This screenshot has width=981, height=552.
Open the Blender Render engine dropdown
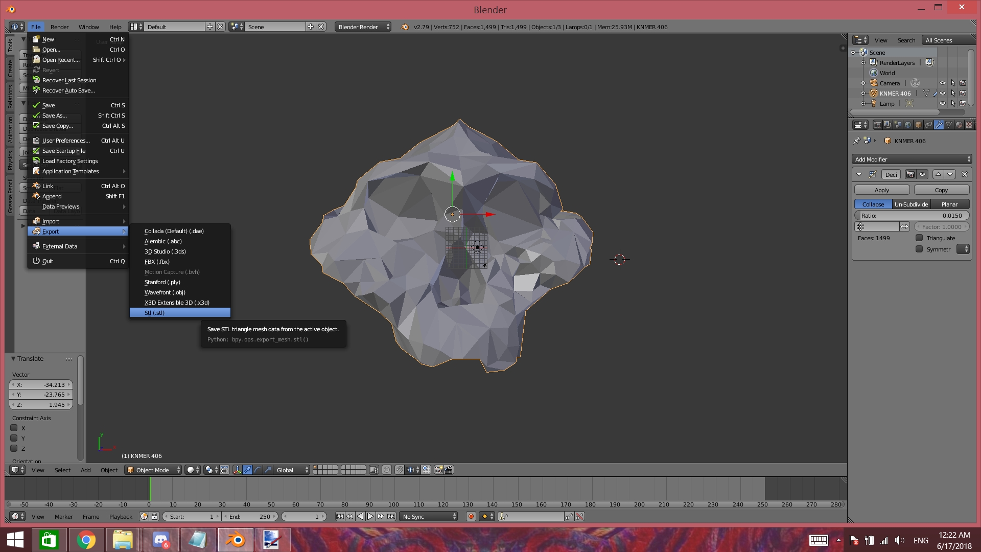363,27
